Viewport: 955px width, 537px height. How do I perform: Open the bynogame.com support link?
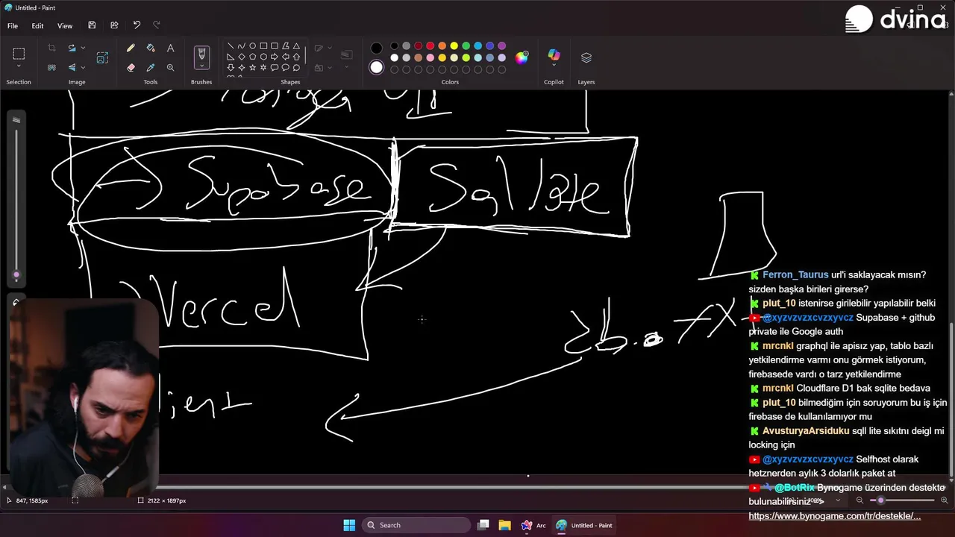pos(834,516)
